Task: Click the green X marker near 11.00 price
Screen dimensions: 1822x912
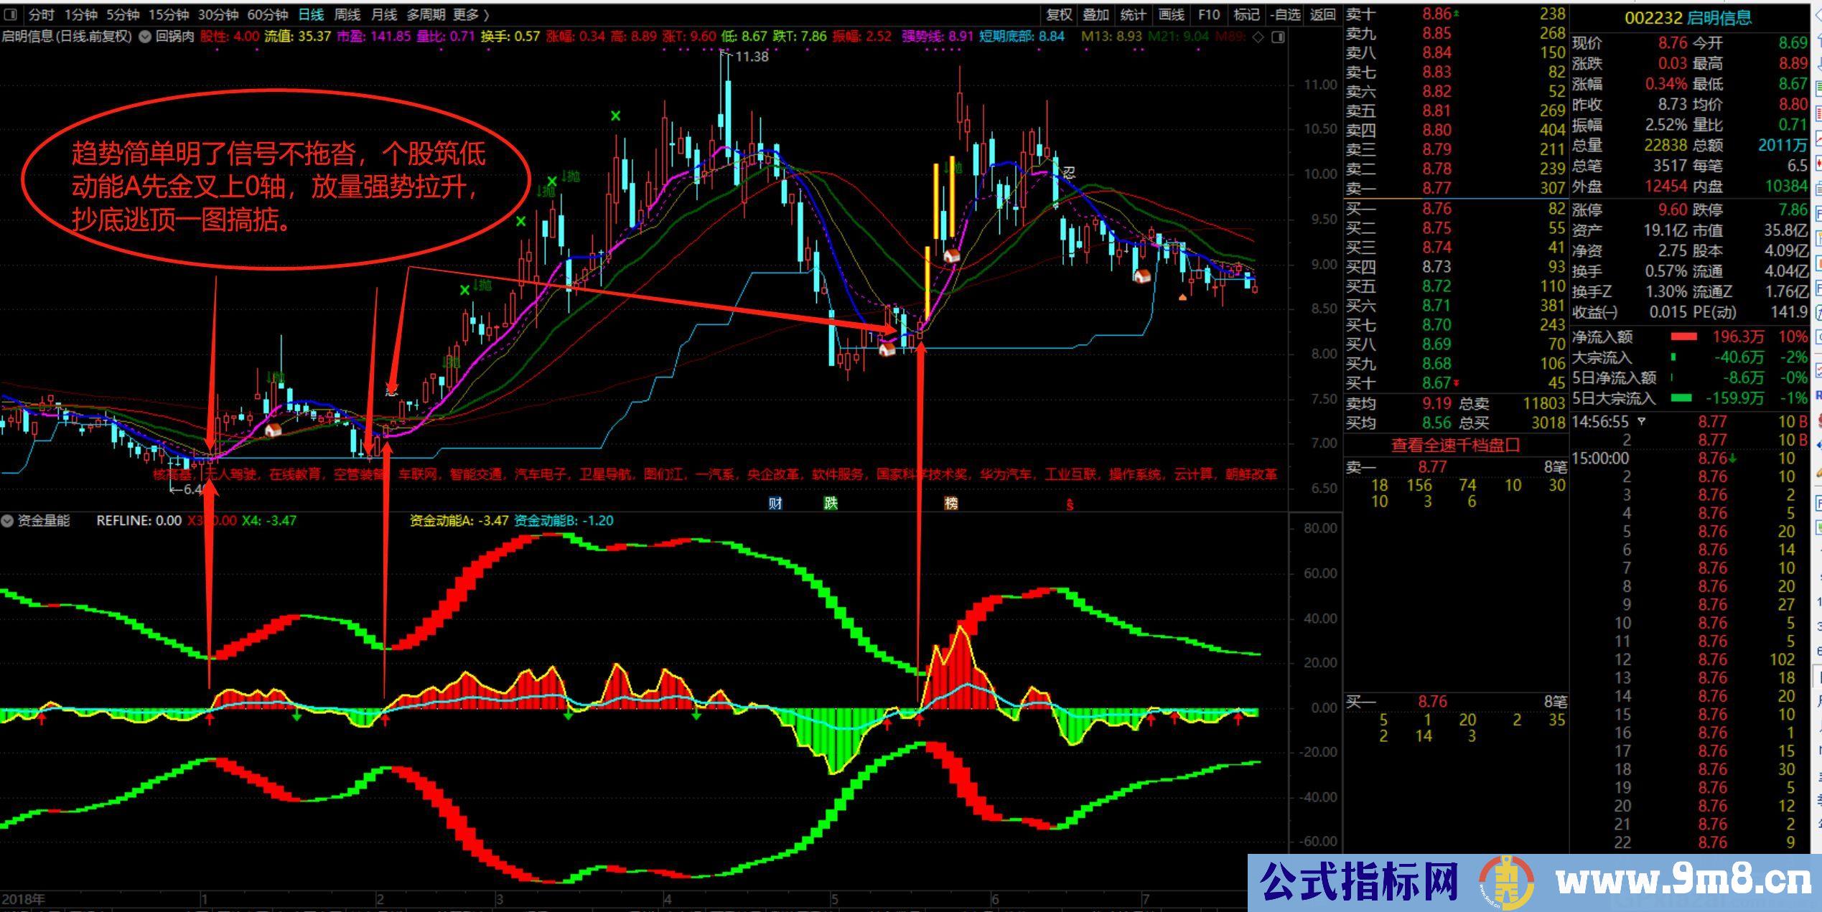Action: click(x=615, y=116)
